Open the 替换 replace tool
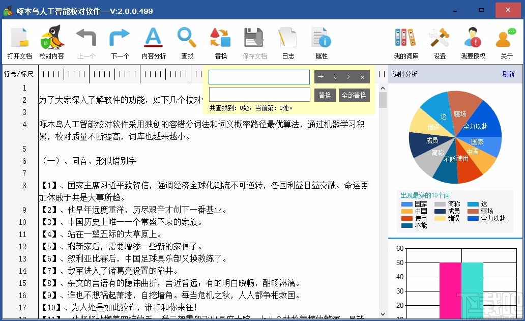This screenshot has height=321, width=525. point(220,42)
